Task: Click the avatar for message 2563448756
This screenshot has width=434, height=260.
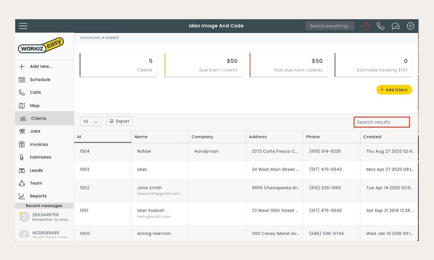Action: point(24,217)
